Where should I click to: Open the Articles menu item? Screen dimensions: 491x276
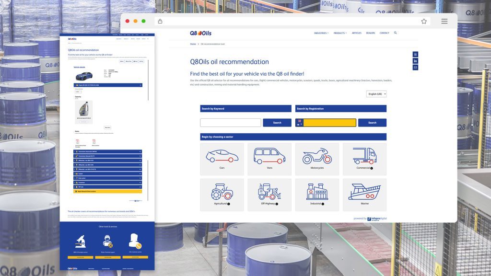pyautogui.click(x=356, y=33)
